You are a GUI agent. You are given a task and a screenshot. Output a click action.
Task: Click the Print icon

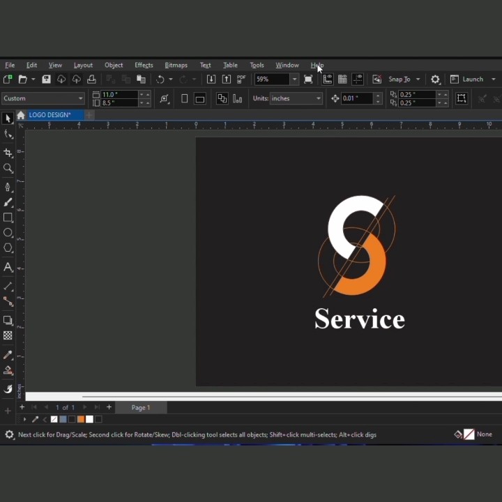(x=91, y=79)
